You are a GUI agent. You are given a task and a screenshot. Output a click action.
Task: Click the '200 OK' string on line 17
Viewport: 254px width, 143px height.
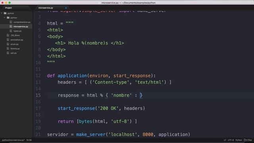point(108,108)
